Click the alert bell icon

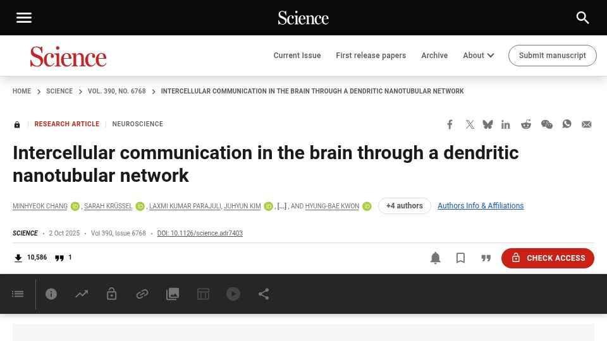(436, 258)
